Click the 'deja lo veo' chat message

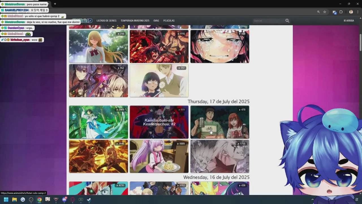40,22
